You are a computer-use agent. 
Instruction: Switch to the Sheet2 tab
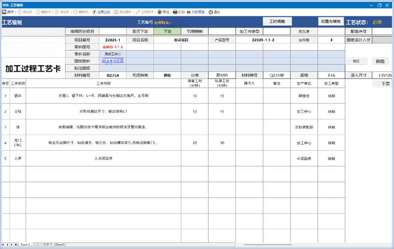pos(60,245)
